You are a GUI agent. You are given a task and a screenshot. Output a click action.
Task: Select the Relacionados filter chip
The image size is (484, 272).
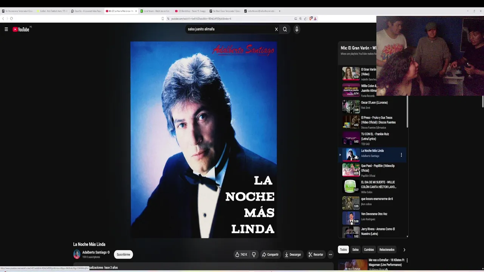point(387,250)
